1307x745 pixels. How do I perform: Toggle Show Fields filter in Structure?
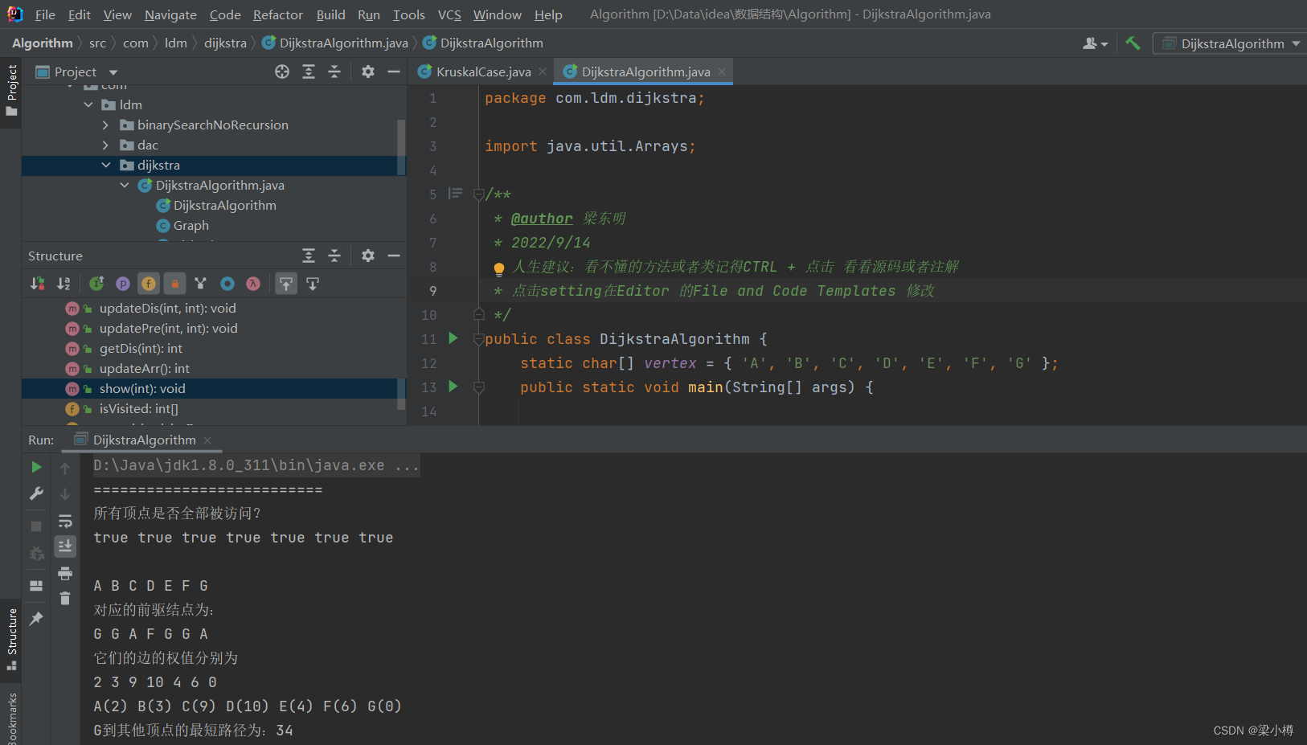tap(149, 284)
